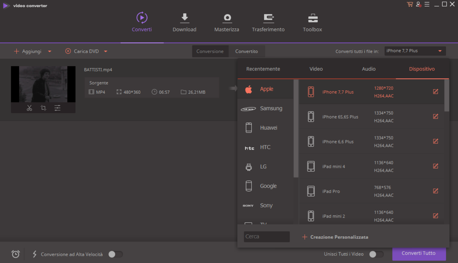
Task: Toggle Unisci Tutti i Video switch
Action: pos(377,254)
